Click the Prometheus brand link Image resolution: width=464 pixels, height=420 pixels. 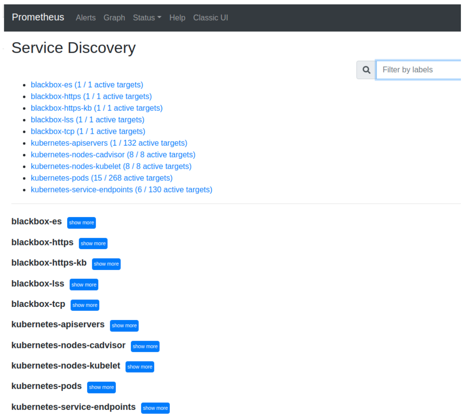(38, 17)
